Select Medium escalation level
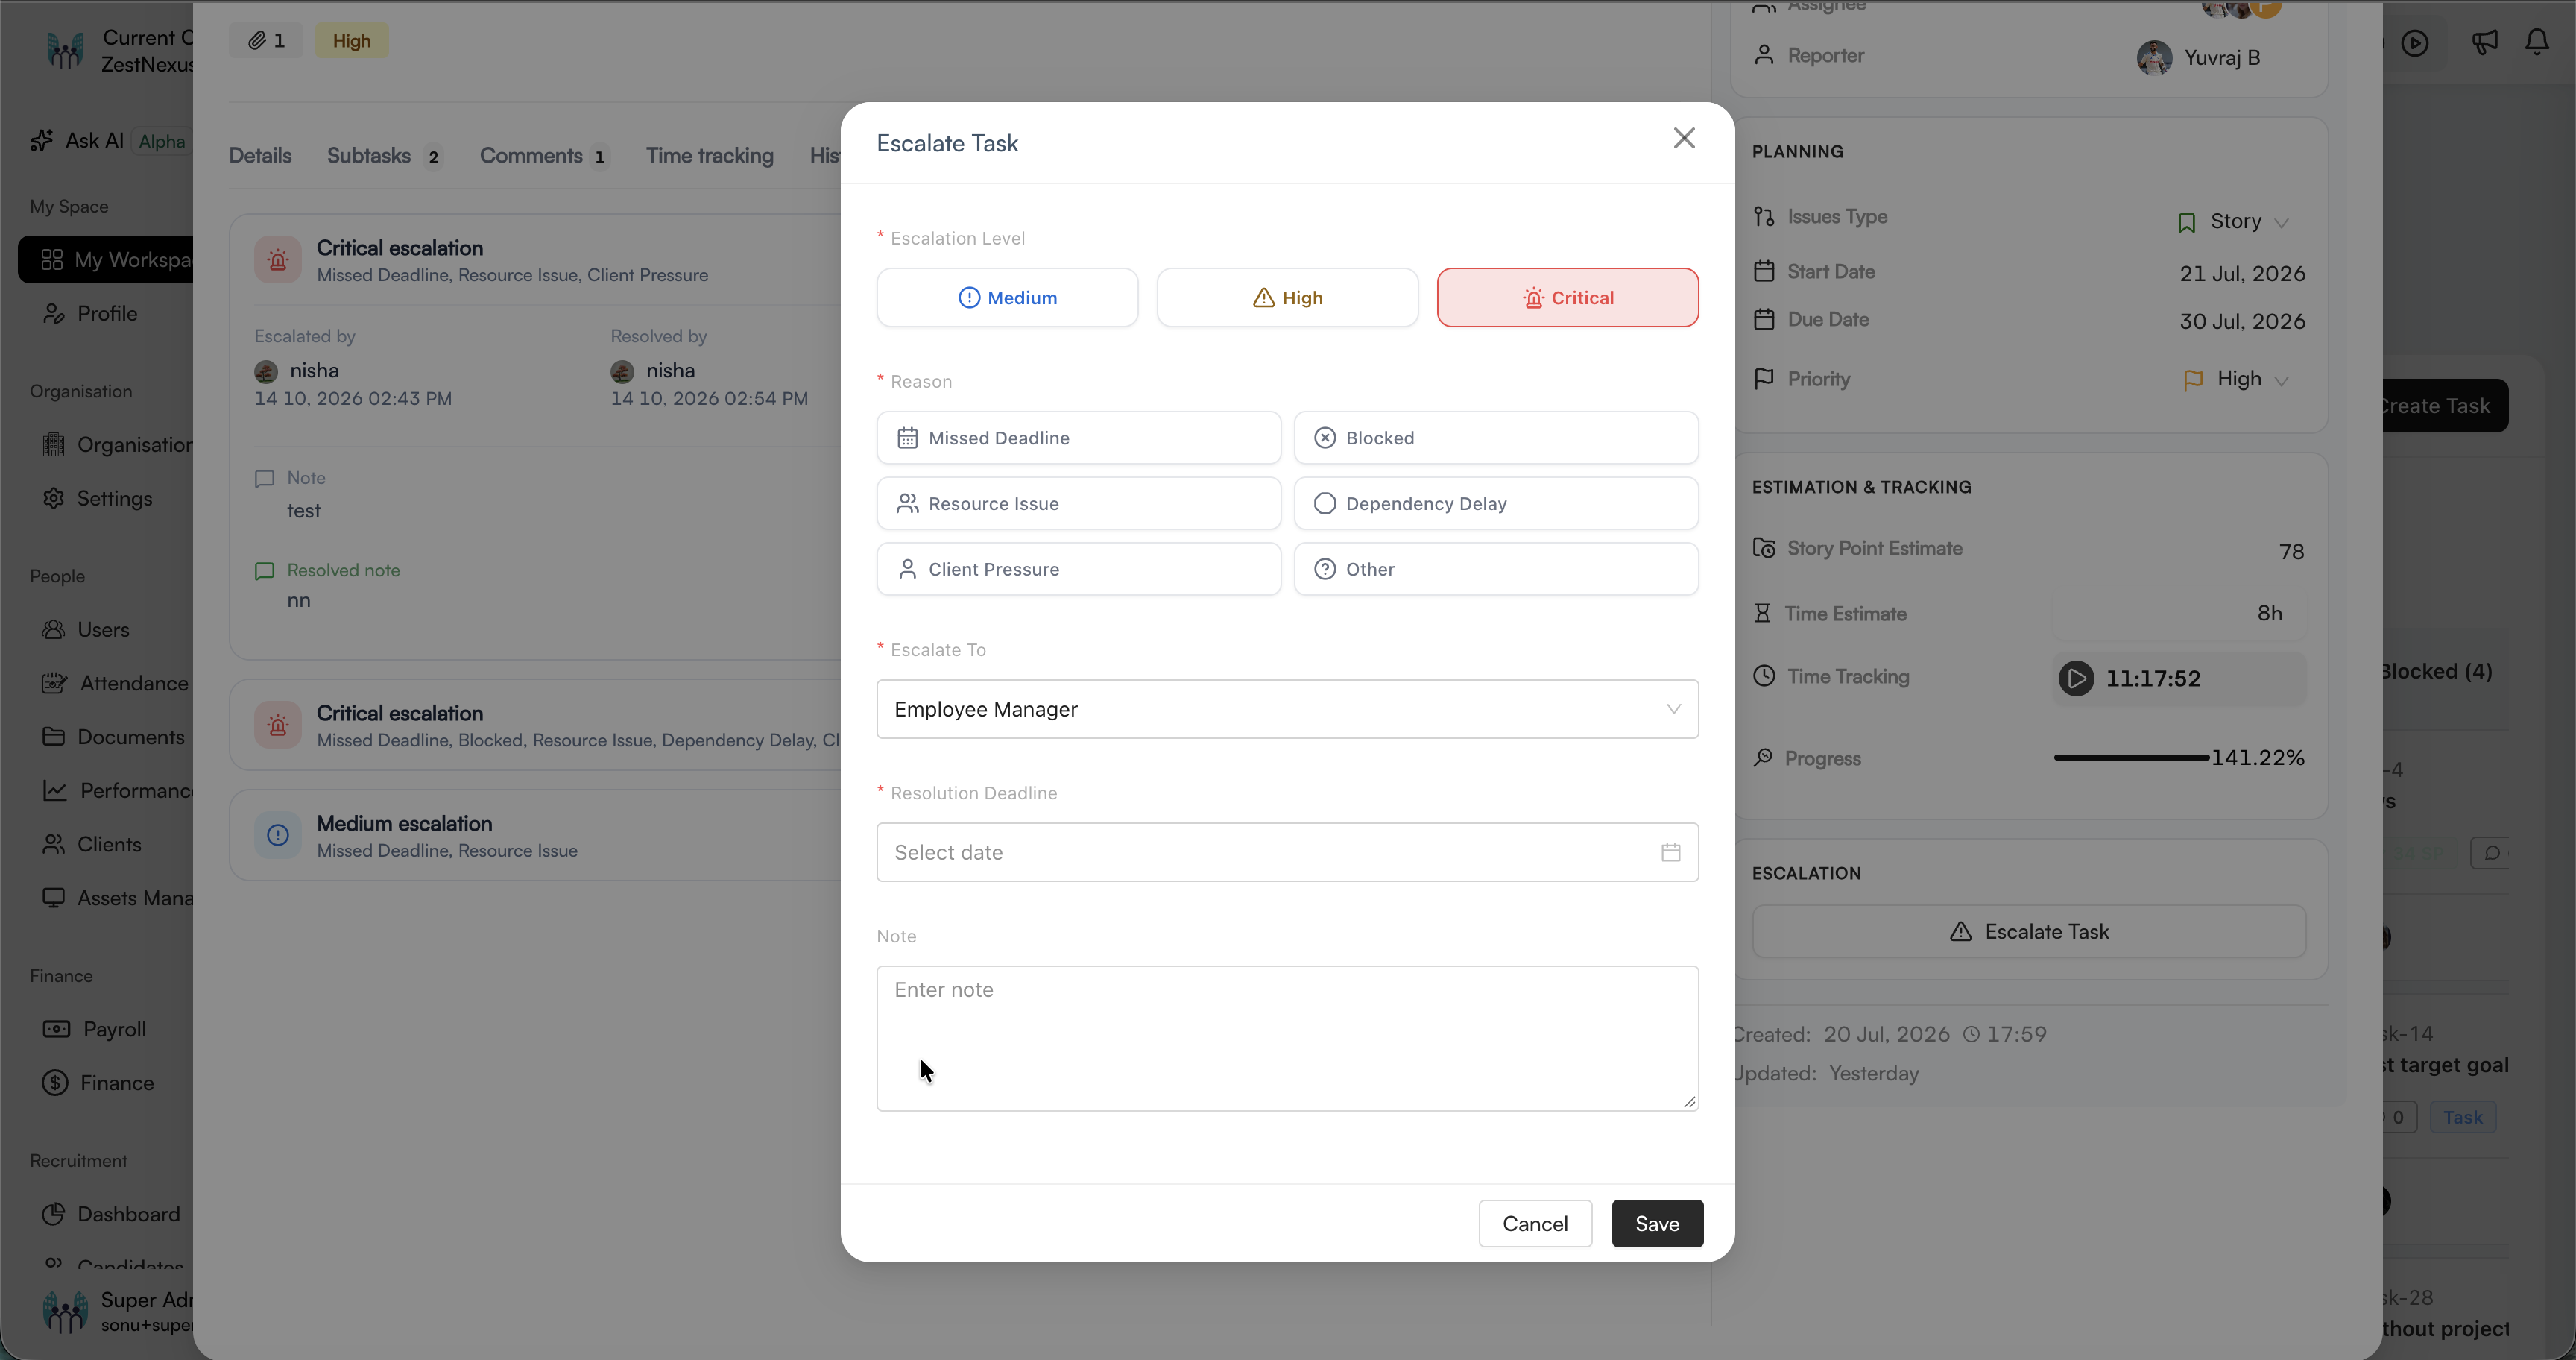 (1007, 297)
